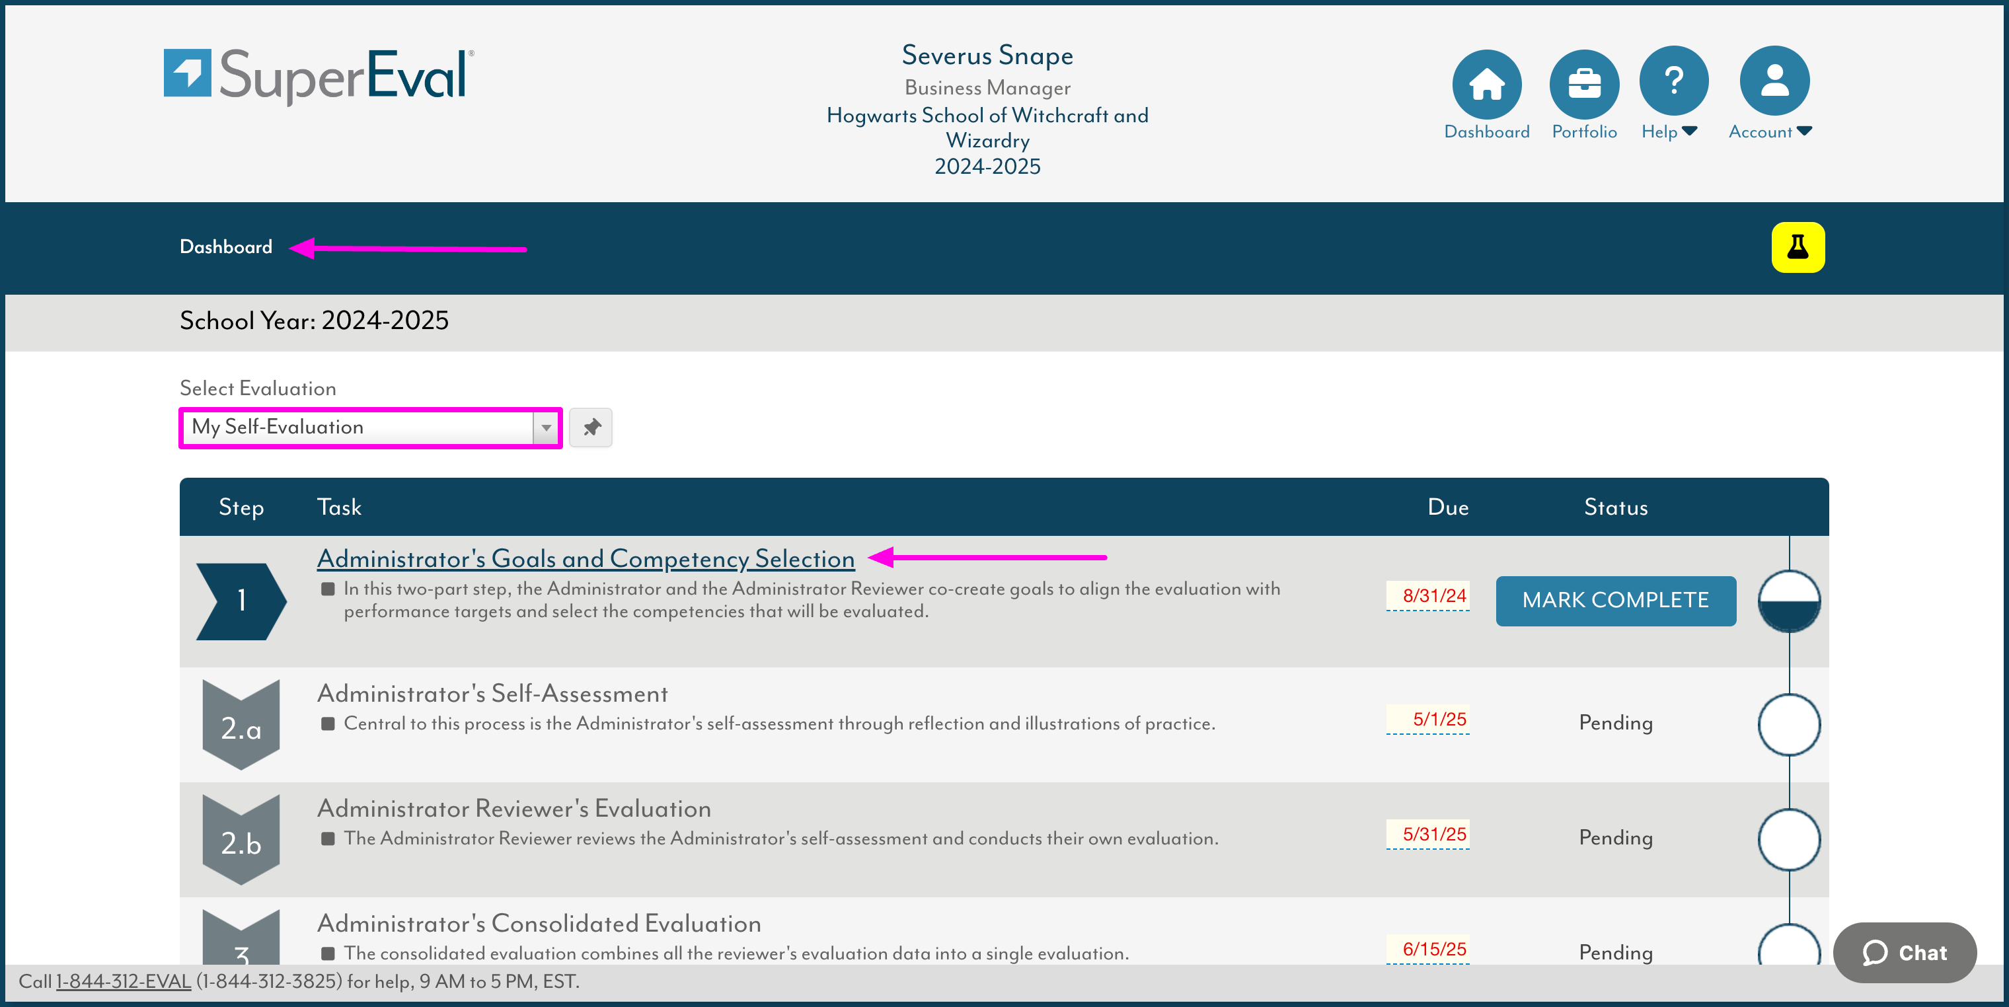The image size is (2009, 1007).
Task: Click the Dashboard home icon
Action: click(1486, 83)
